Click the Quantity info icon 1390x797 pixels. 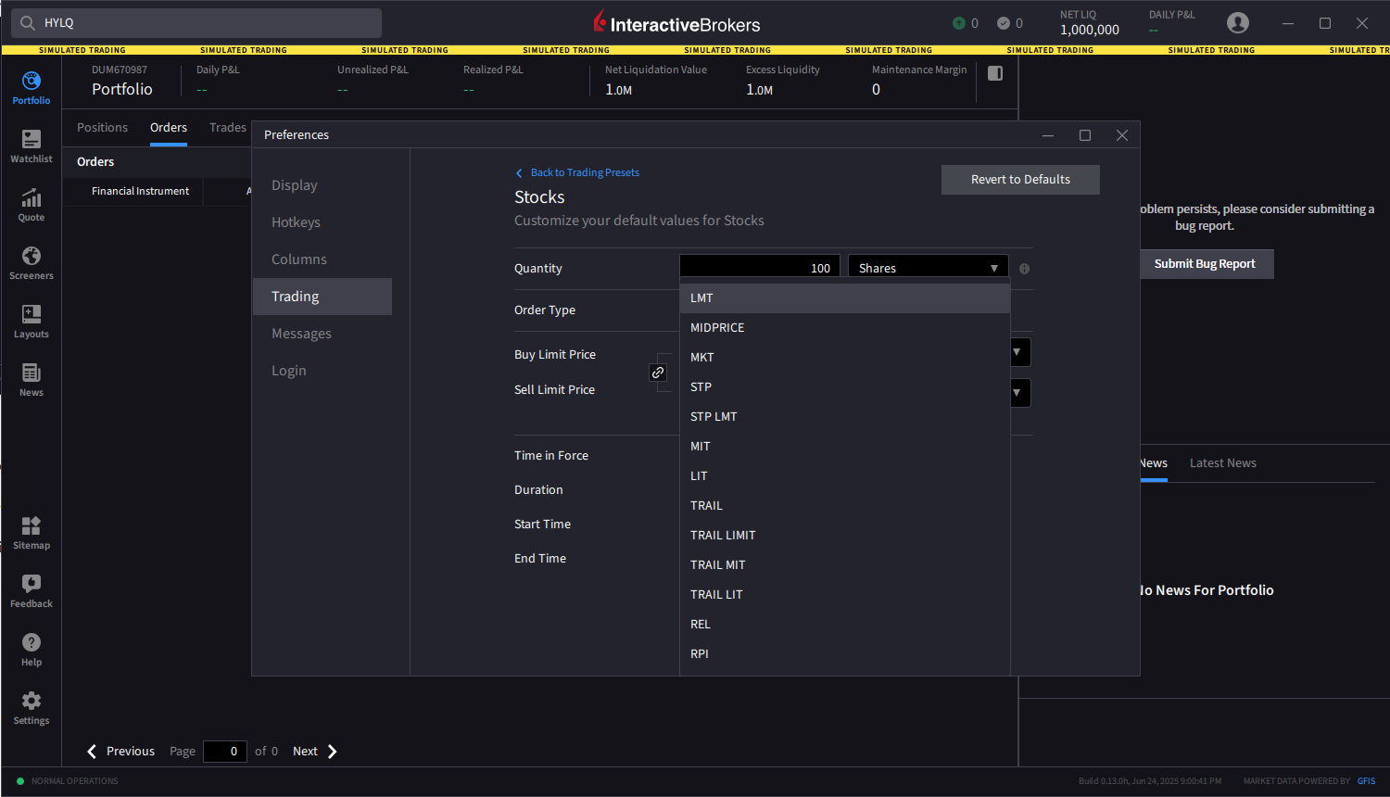click(1024, 269)
